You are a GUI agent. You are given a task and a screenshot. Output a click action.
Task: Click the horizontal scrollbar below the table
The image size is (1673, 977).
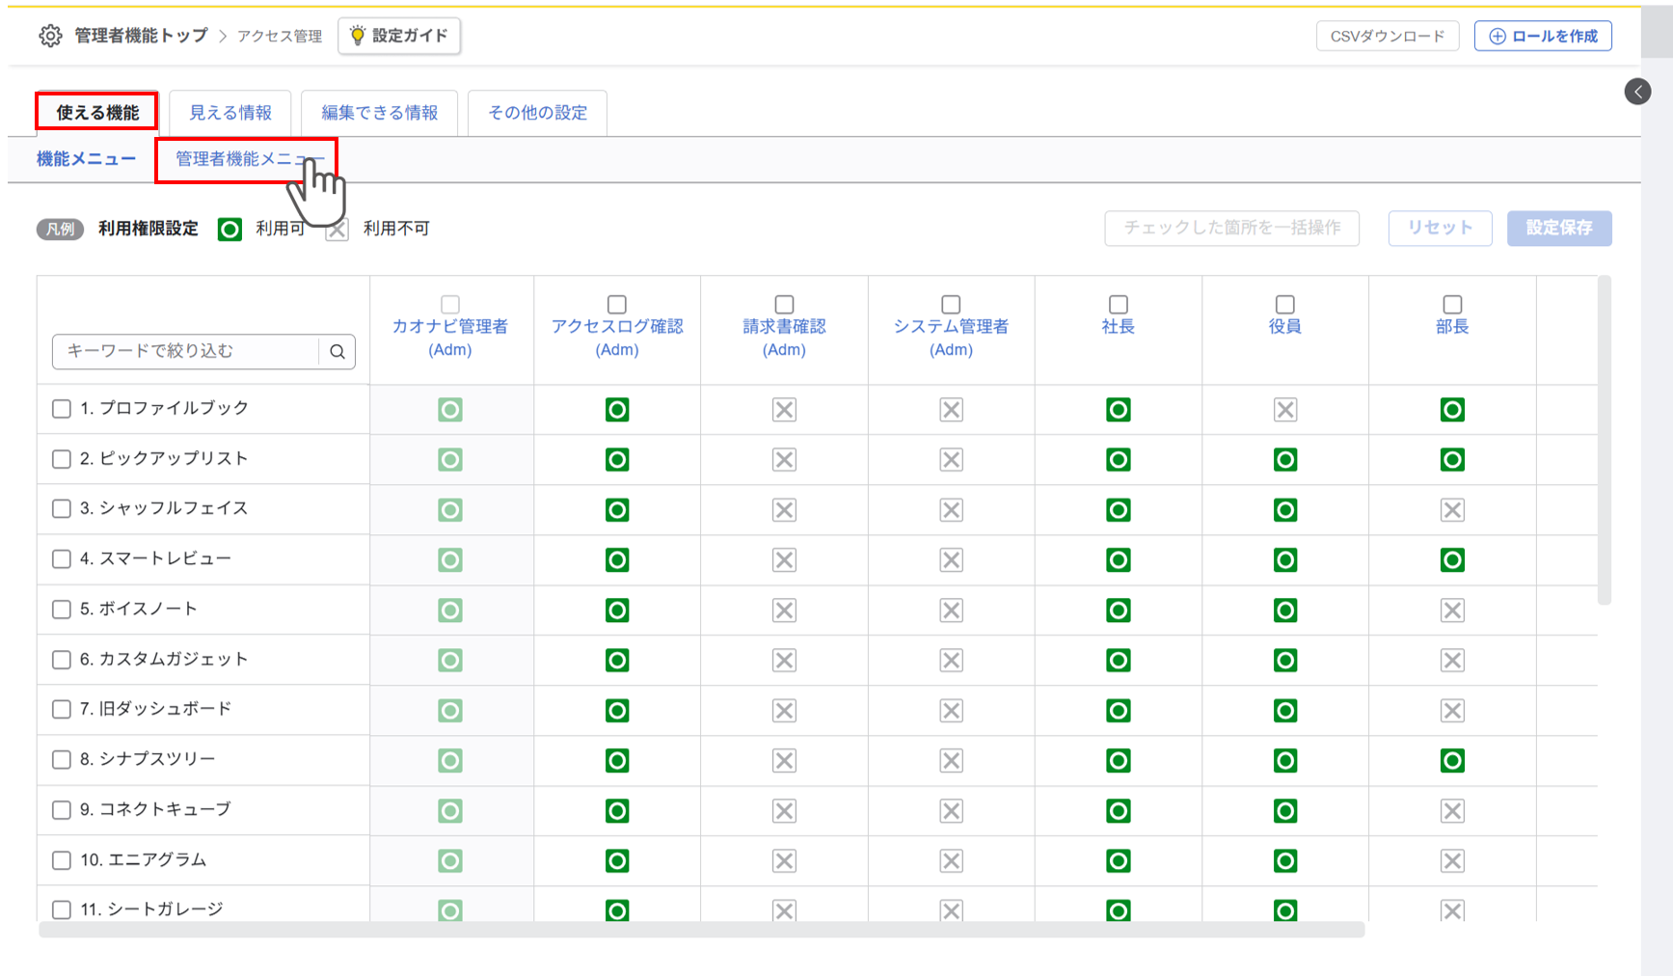tap(701, 930)
